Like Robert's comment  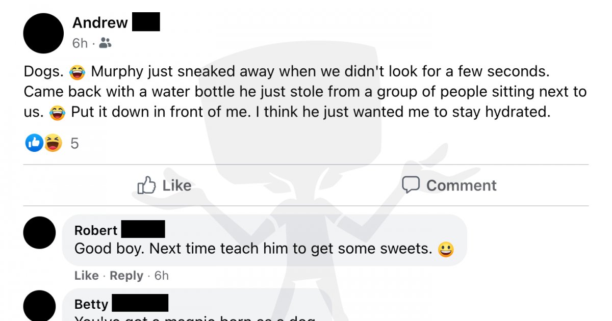point(87,276)
